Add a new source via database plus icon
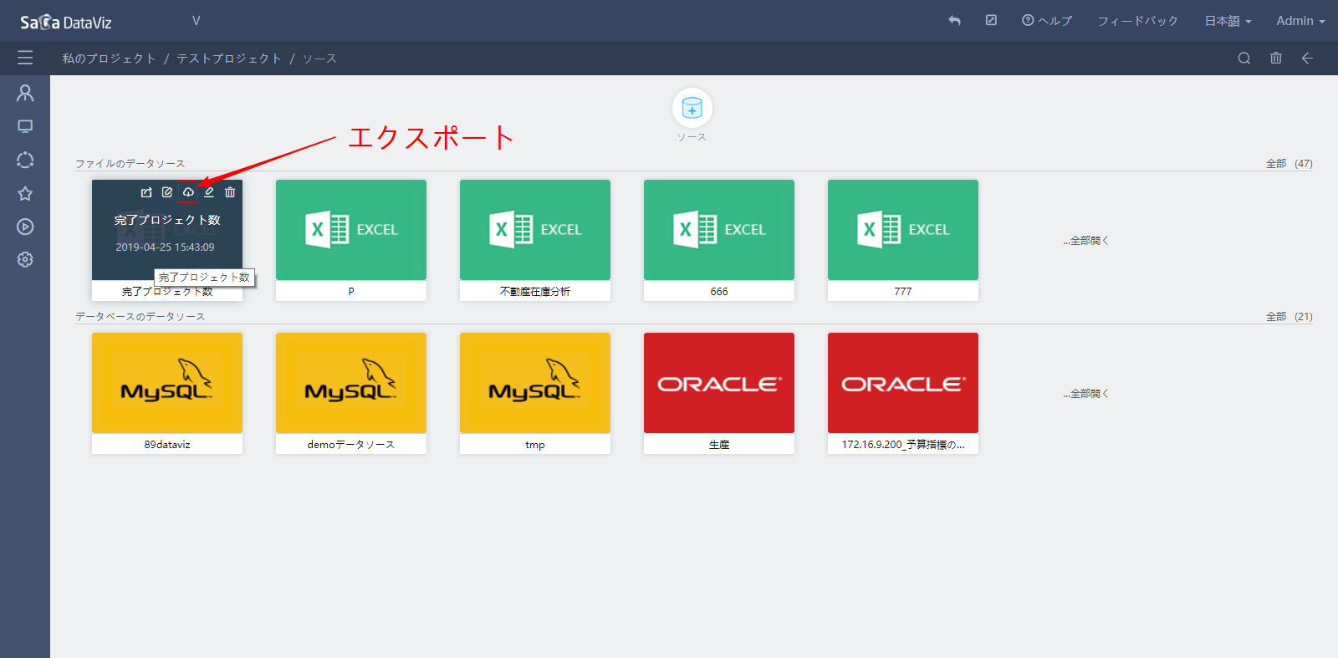This screenshot has width=1338, height=658. click(x=692, y=108)
